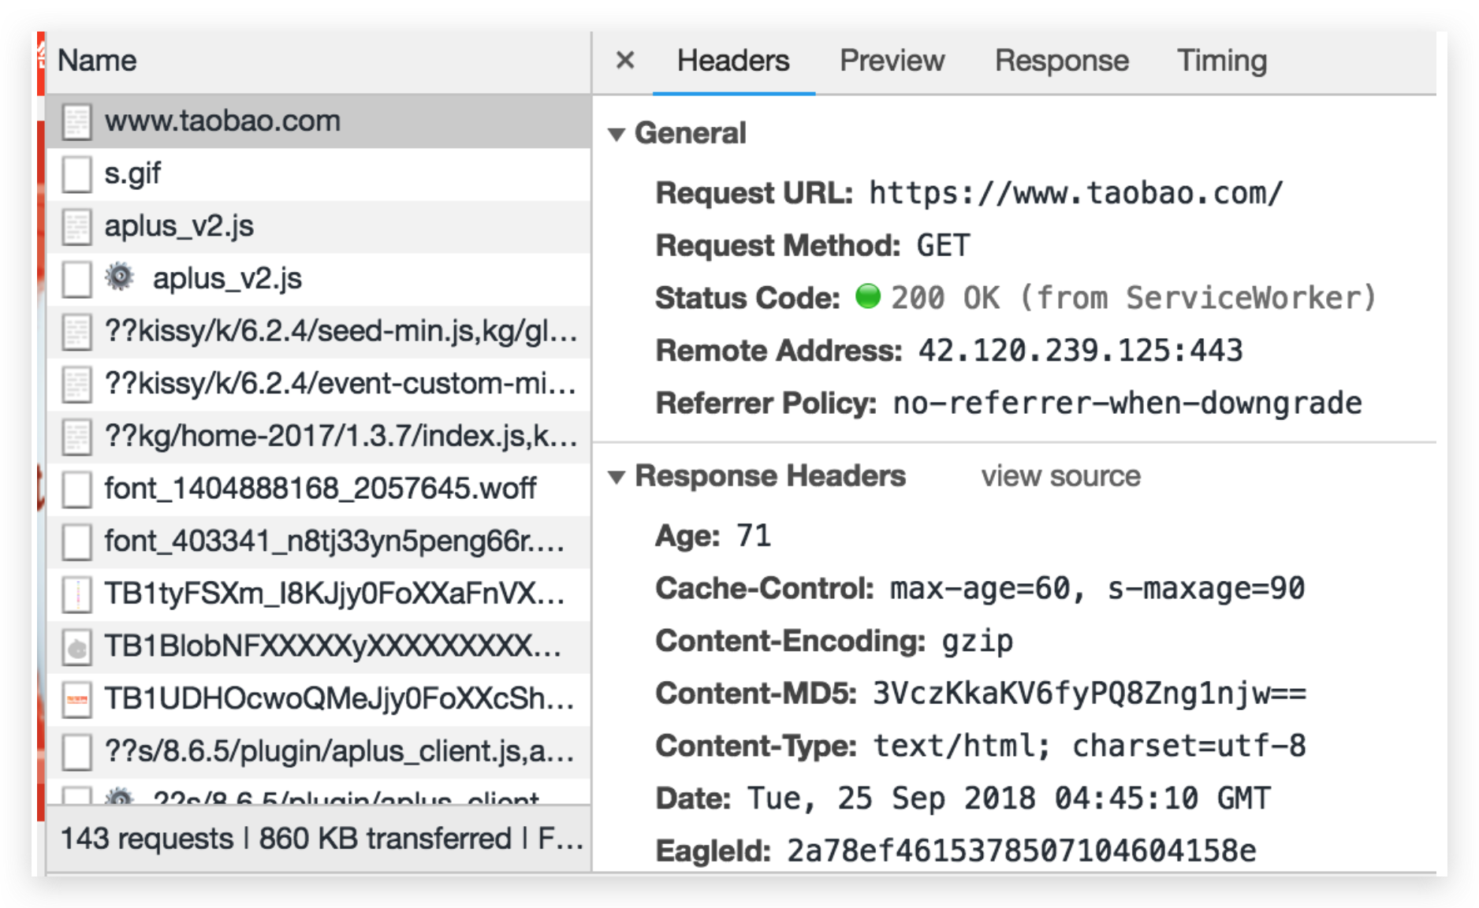Viewport: 1479px width, 908px height.
Task: Select the TB1UDHOcwoQMeJjy0FoXXcSh request
Action: coord(319,699)
